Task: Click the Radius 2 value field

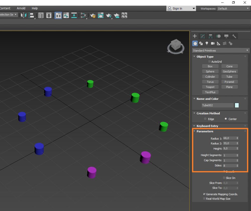Action: [x=230, y=143]
